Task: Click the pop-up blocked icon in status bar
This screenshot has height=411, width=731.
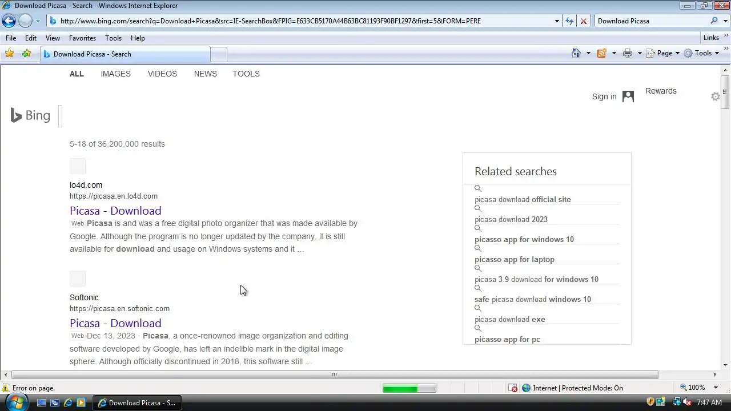Action: pos(513,388)
